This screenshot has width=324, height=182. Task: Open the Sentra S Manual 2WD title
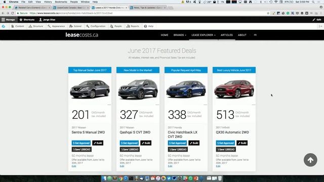pyautogui.click(x=88, y=132)
